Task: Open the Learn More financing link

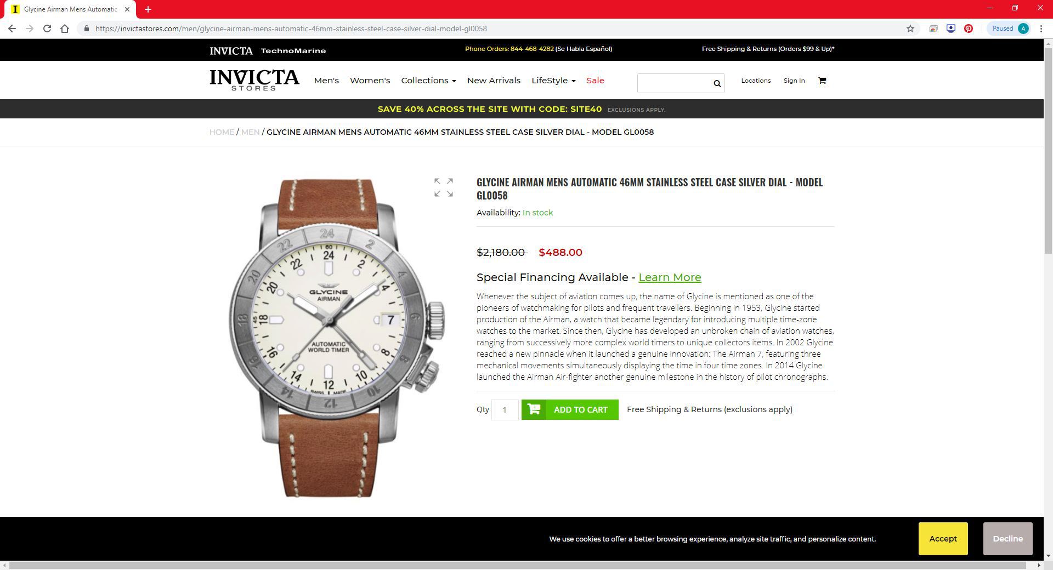Action: [x=670, y=277]
